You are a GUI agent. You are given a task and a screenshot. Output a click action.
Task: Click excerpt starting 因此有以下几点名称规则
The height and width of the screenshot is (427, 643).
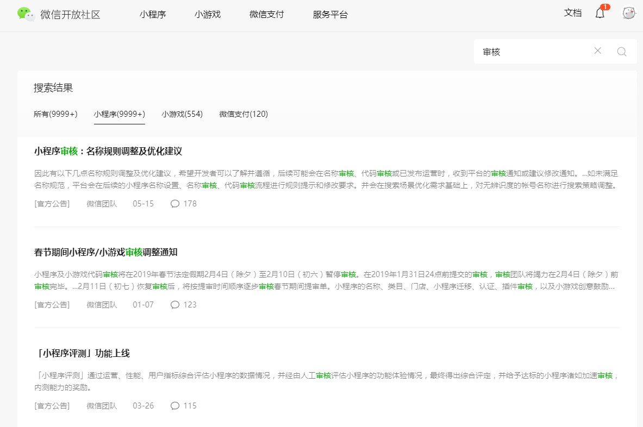click(326, 179)
